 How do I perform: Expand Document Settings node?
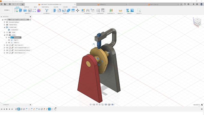4,22
